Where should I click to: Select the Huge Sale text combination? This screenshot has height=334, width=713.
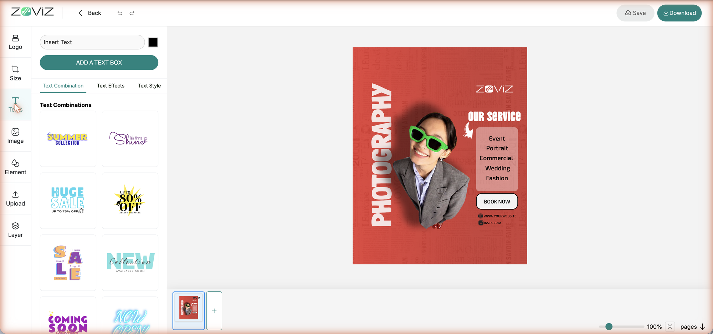coord(68,201)
